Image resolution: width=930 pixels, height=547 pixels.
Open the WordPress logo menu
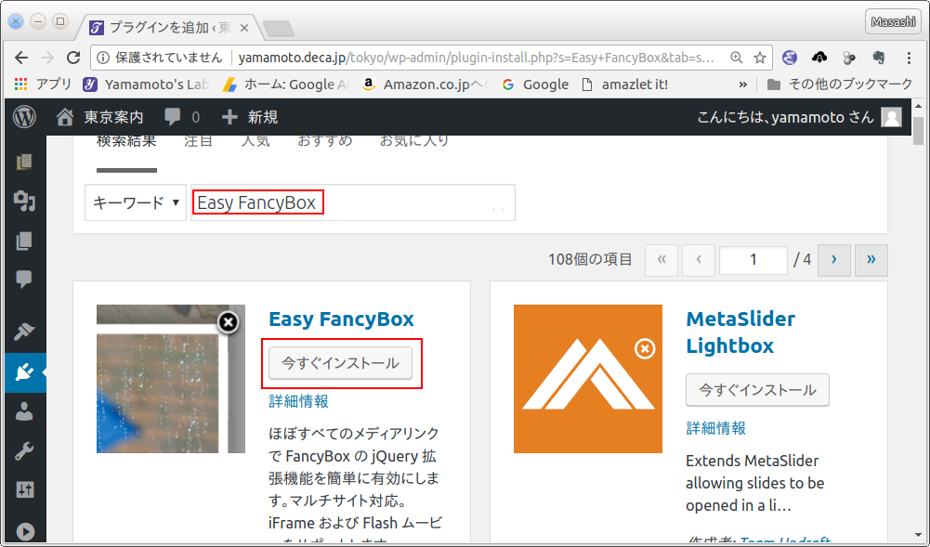click(x=24, y=117)
